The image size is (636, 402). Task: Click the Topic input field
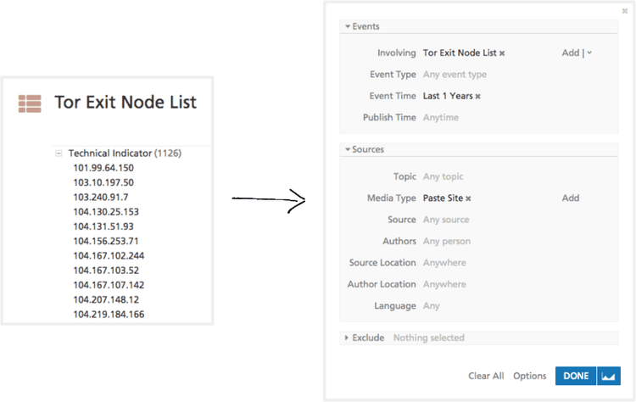pyautogui.click(x=444, y=176)
